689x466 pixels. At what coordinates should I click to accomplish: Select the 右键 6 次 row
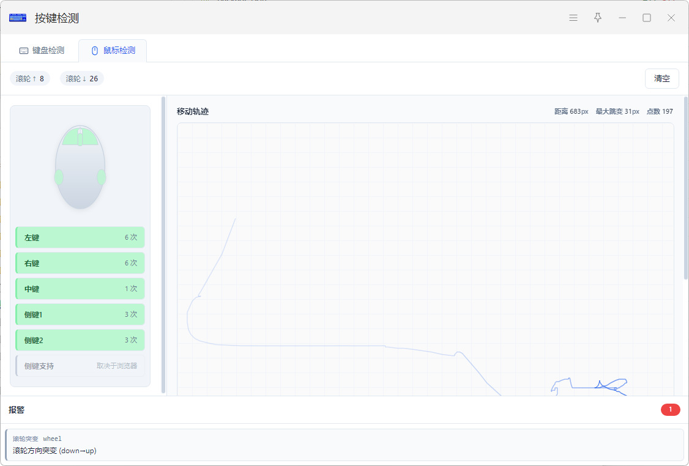coord(80,263)
